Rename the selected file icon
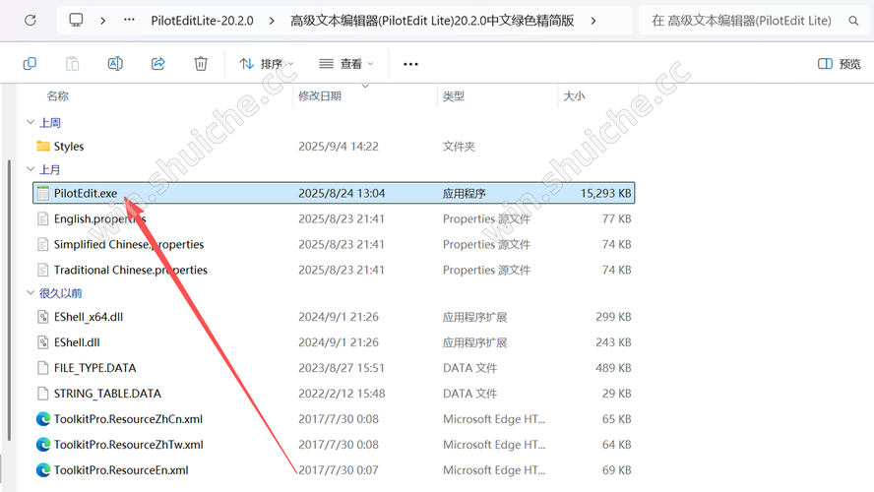 (115, 64)
